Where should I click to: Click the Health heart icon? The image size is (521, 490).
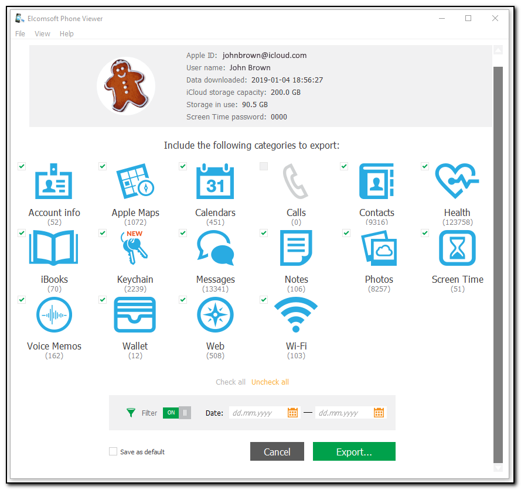[x=457, y=181]
